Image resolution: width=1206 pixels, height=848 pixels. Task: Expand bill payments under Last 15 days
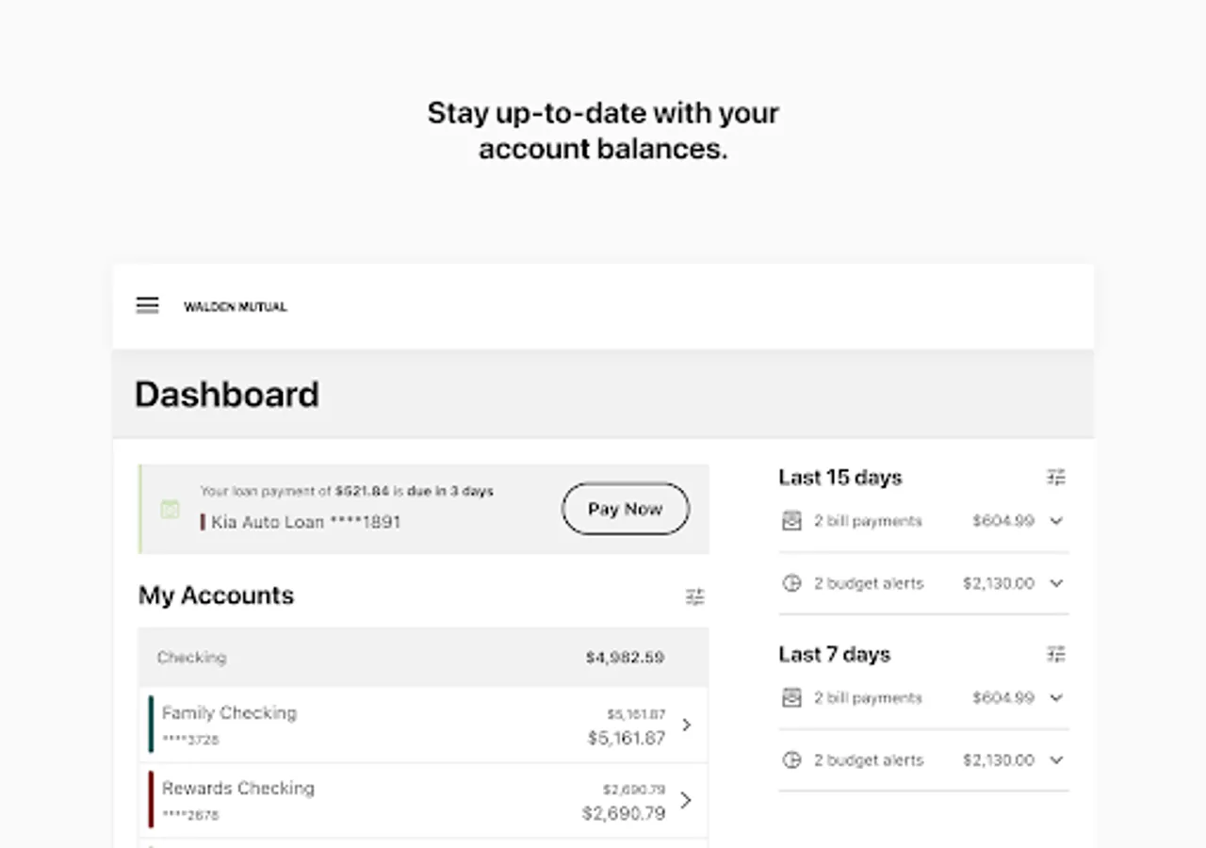pyautogui.click(x=1056, y=521)
